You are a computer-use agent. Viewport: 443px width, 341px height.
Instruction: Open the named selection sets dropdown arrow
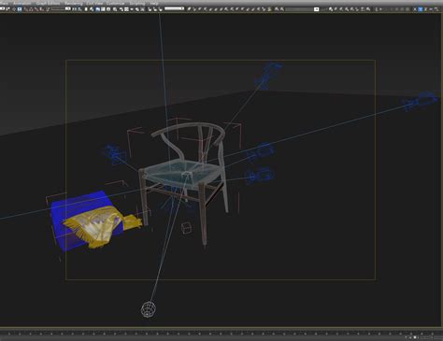click(317, 9)
